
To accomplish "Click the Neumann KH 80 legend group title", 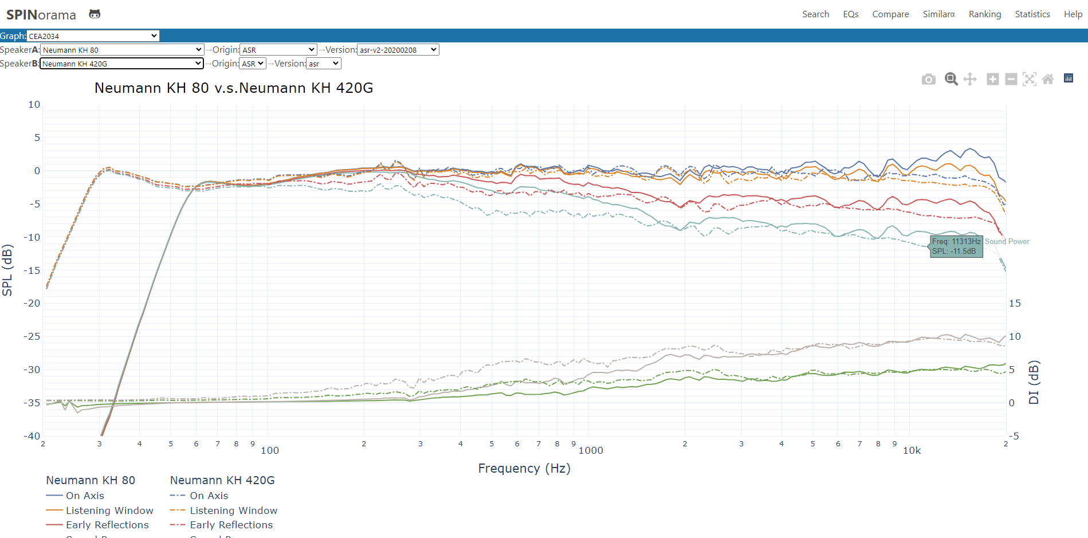I will 91,480.
